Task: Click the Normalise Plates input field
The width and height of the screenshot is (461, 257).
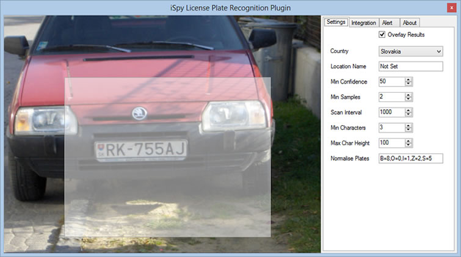Action: 410,159
